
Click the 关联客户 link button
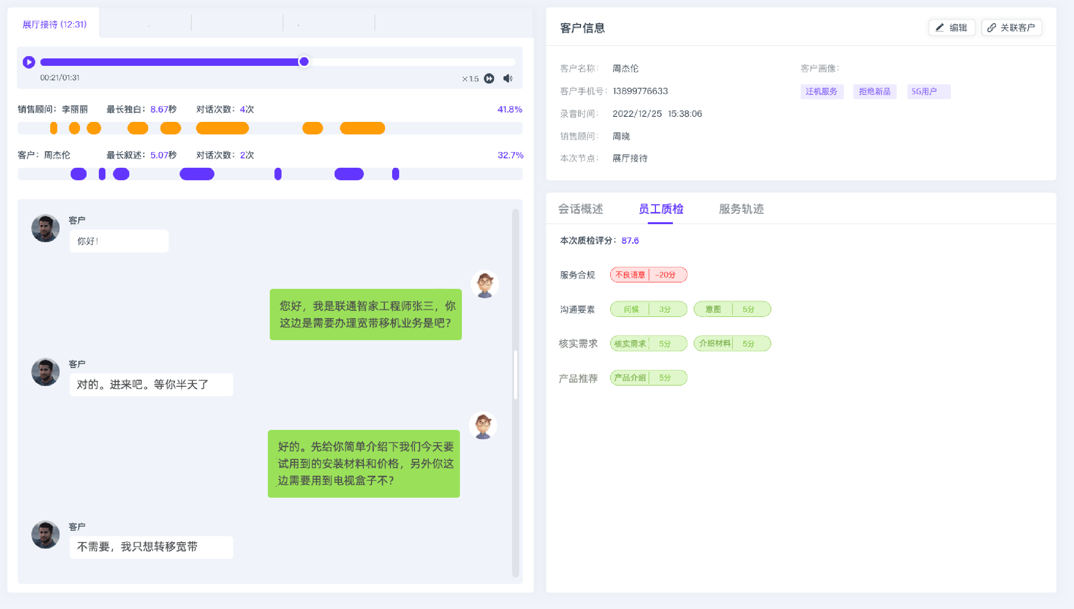pyautogui.click(x=1011, y=27)
